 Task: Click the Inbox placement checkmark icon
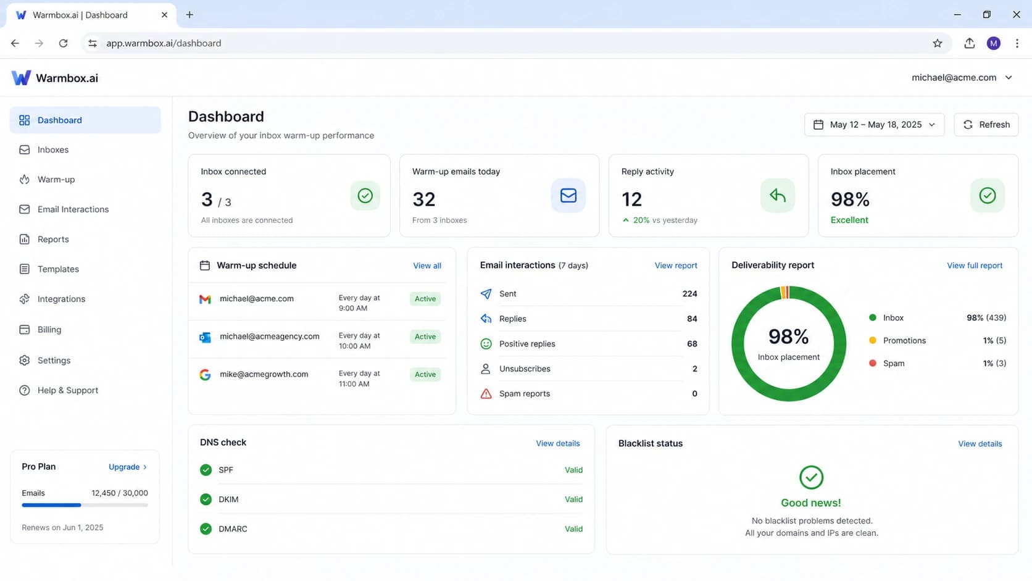point(988,196)
